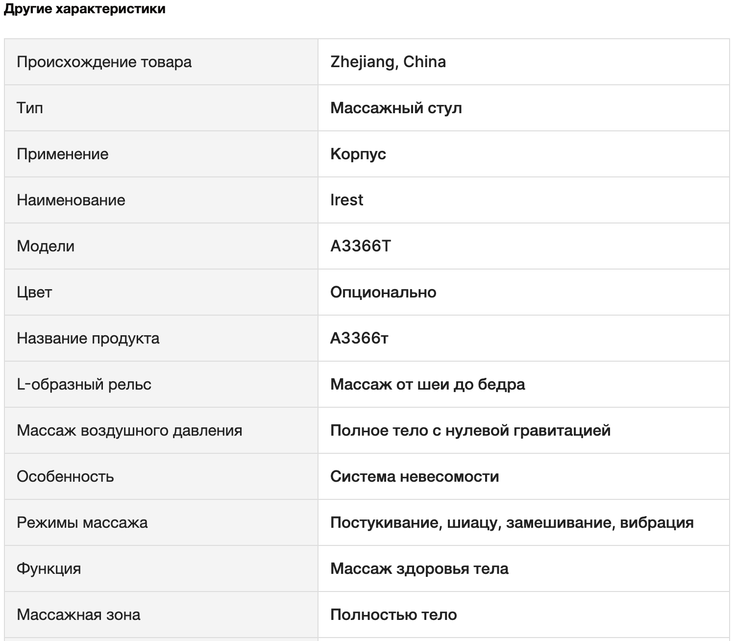This screenshot has width=735, height=641.
Task: Click the "Наименование" label
Action: pos(71,200)
